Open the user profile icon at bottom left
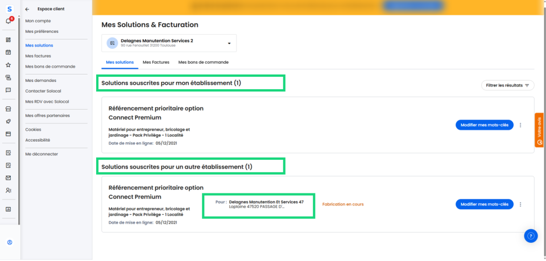 click(9, 242)
